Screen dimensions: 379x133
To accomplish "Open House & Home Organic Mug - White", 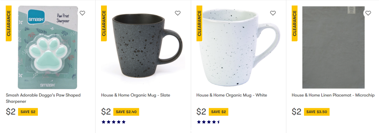I will [232, 95].
